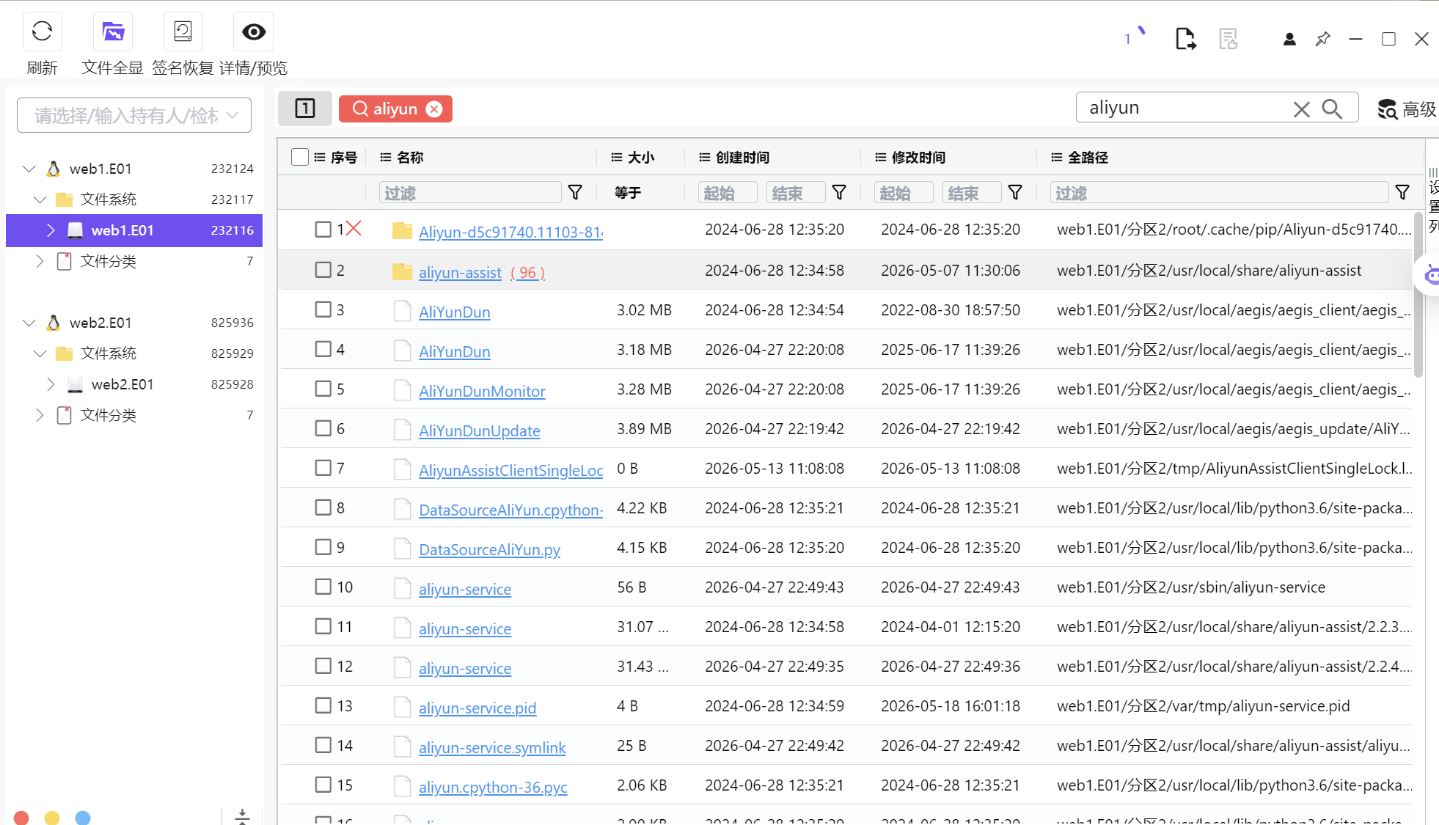
Task: Check the box for row 13 aliyun-service.pid
Action: coord(323,705)
